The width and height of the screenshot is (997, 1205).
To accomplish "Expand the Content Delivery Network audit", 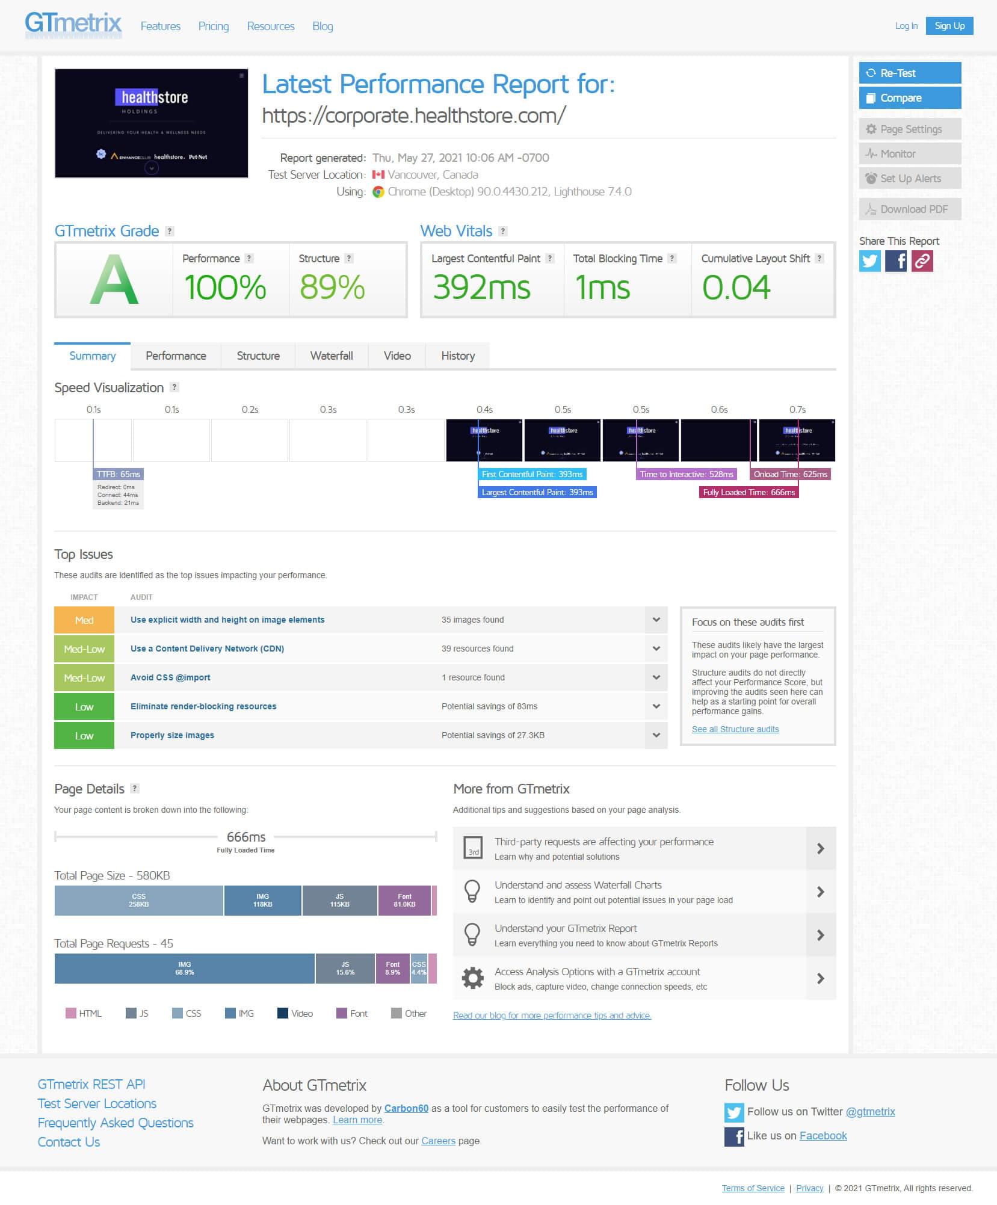I will [656, 649].
